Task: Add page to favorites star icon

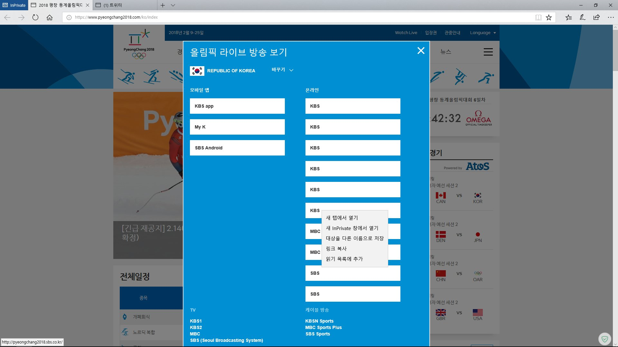Action: click(549, 17)
